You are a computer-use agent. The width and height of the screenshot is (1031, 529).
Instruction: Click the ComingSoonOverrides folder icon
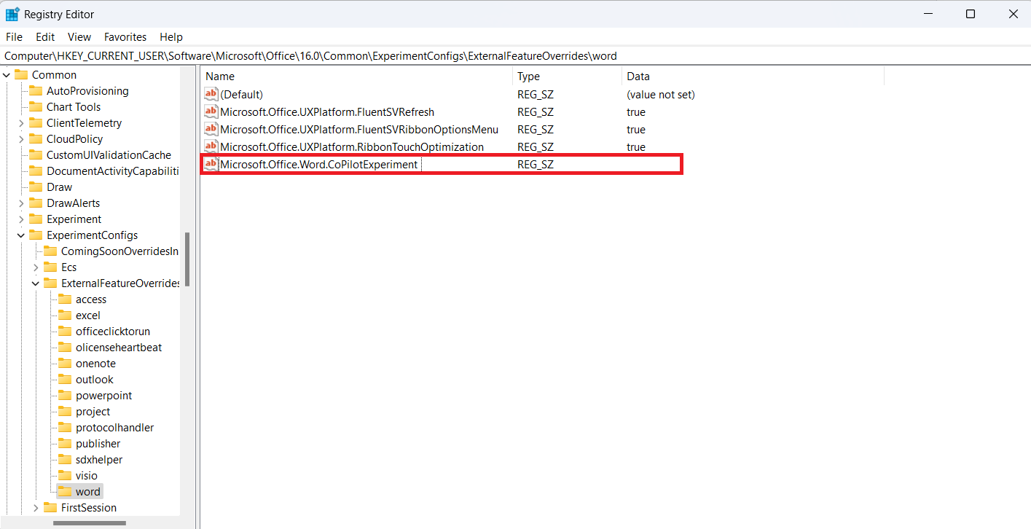click(x=50, y=251)
